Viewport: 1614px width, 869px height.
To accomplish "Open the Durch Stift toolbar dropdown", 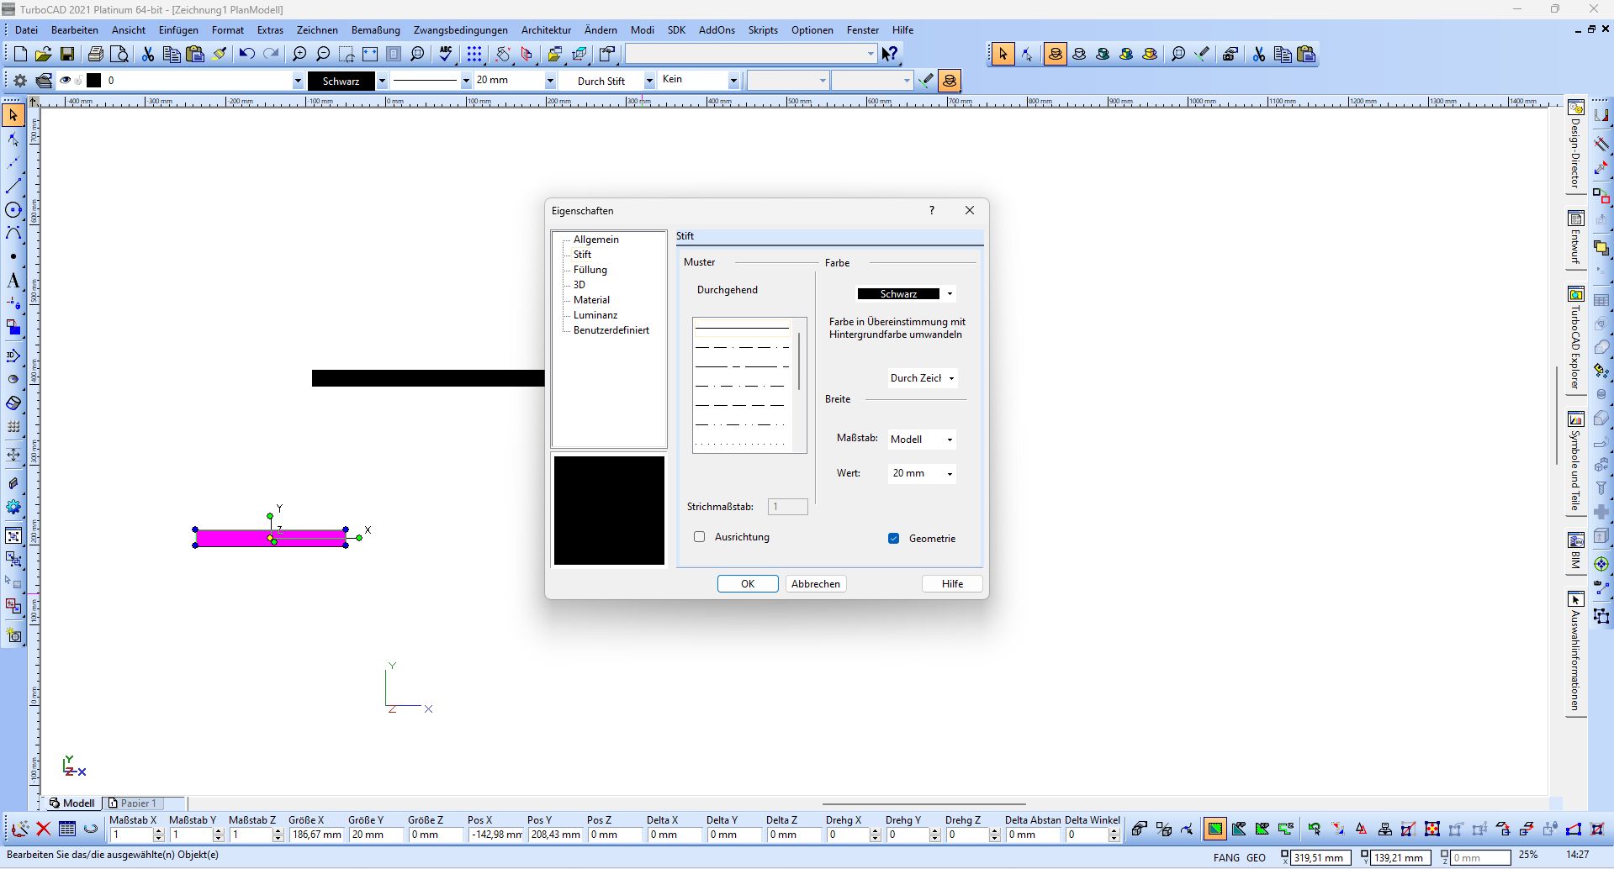I will point(649,81).
